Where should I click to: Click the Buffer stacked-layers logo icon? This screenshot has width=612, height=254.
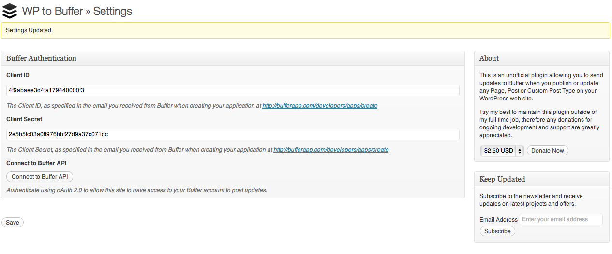click(10, 11)
